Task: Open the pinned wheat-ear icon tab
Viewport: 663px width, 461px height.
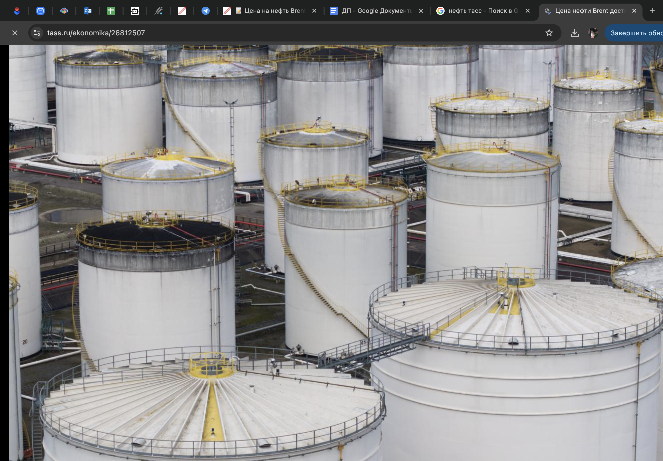Action: [x=158, y=11]
